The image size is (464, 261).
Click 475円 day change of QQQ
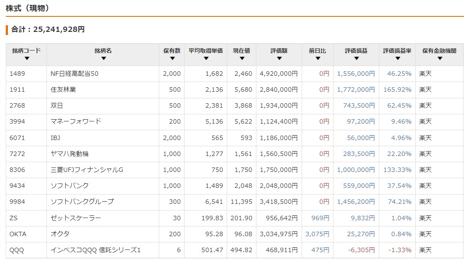coord(320,250)
